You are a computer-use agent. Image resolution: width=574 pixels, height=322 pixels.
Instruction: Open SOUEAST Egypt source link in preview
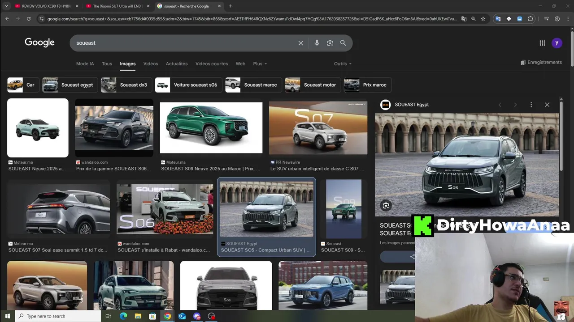[412, 105]
